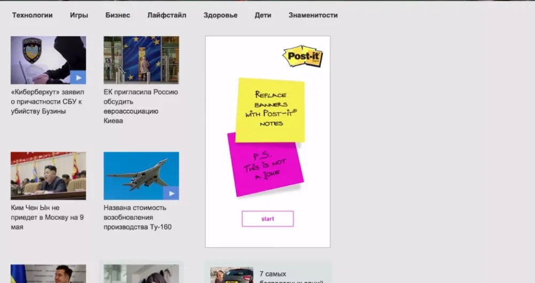Viewport: 535px width, 283px height.
Task: Open the Здоровье section
Action: pyautogui.click(x=220, y=15)
